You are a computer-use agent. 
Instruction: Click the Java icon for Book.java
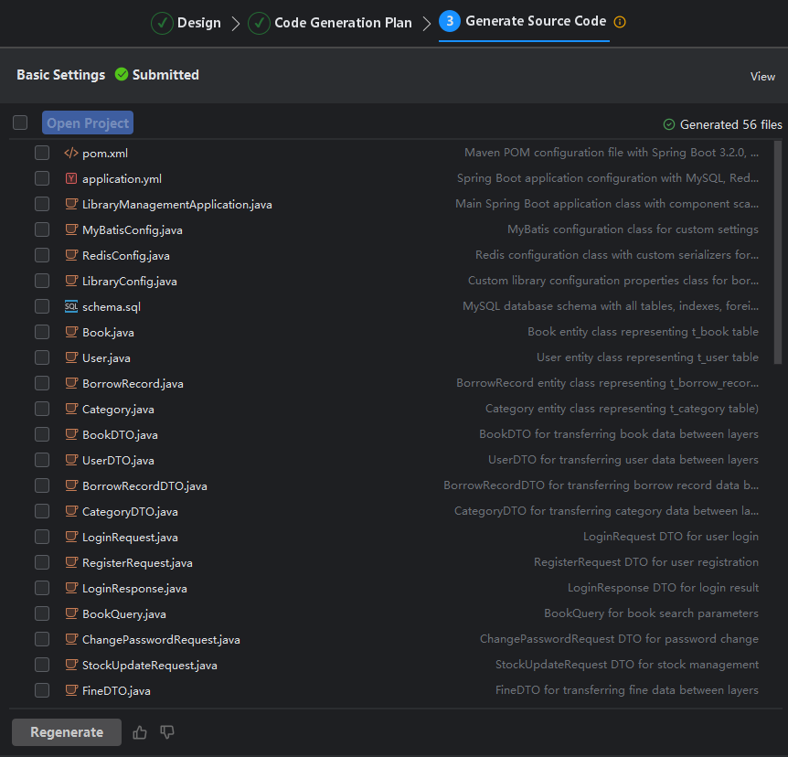(x=71, y=332)
